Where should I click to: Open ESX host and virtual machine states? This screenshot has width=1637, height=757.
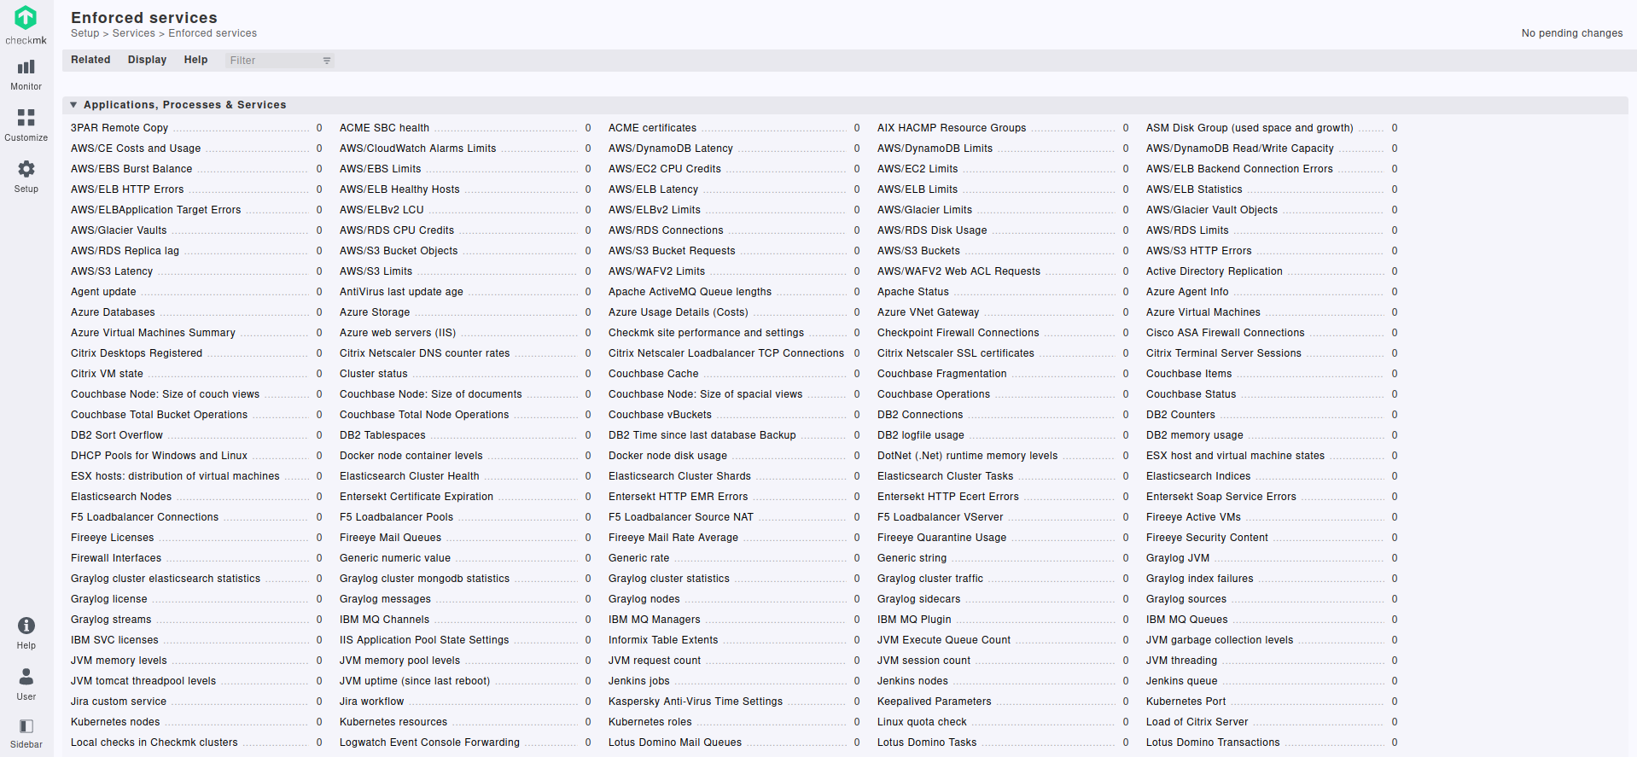point(1235,456)
